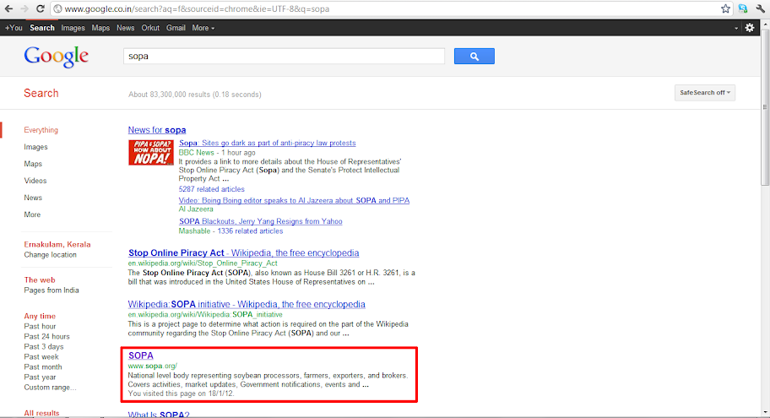Filter results to Past 3 days
The height and width of the screenshot is (418, 770).
44,347
